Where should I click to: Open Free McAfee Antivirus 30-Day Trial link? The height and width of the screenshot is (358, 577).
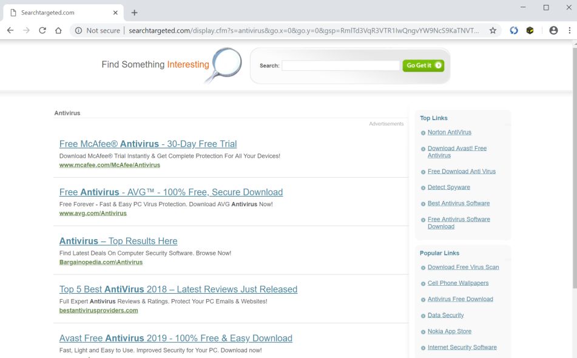[148, 144]
